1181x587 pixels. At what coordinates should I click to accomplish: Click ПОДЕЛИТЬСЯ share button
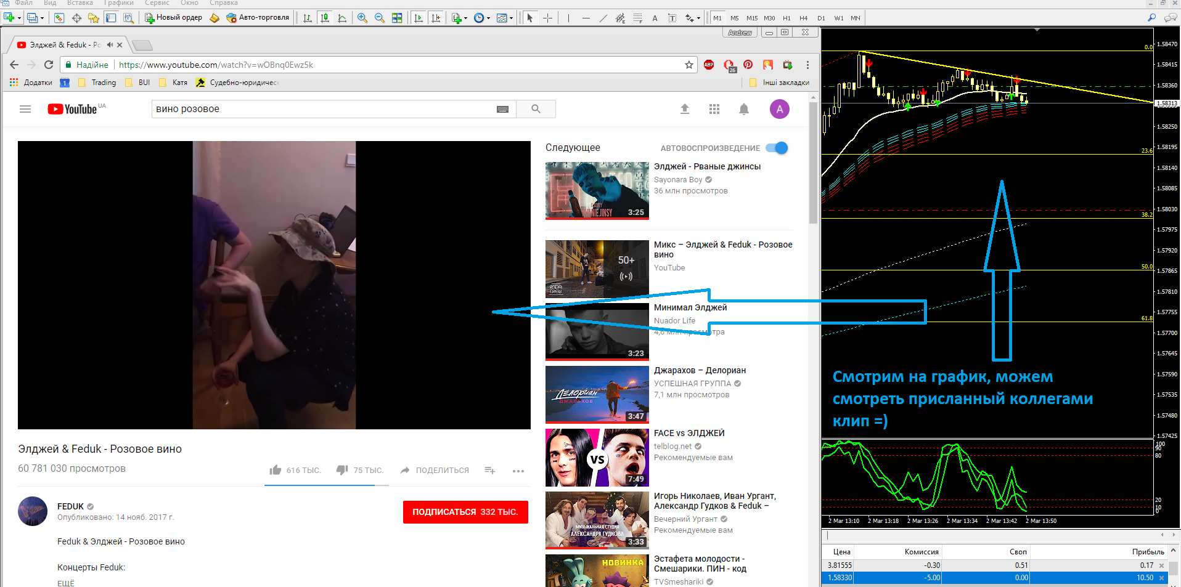[x=435, y=471]
